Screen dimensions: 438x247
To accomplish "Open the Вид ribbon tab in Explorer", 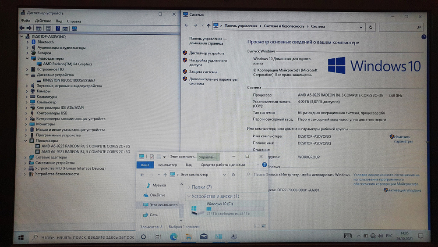I will [188, 165].
